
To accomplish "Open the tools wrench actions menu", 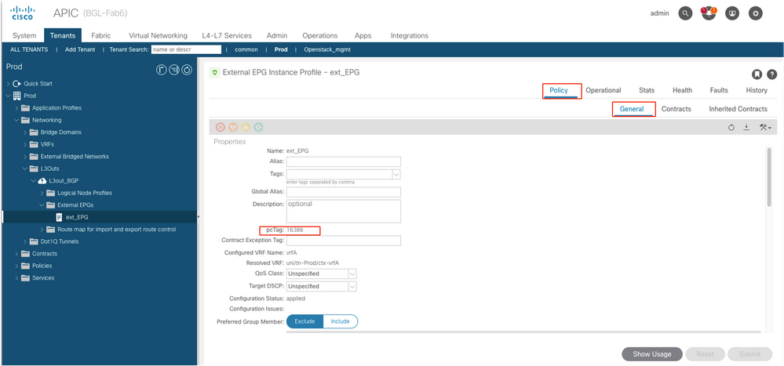I will pos(765,128).
